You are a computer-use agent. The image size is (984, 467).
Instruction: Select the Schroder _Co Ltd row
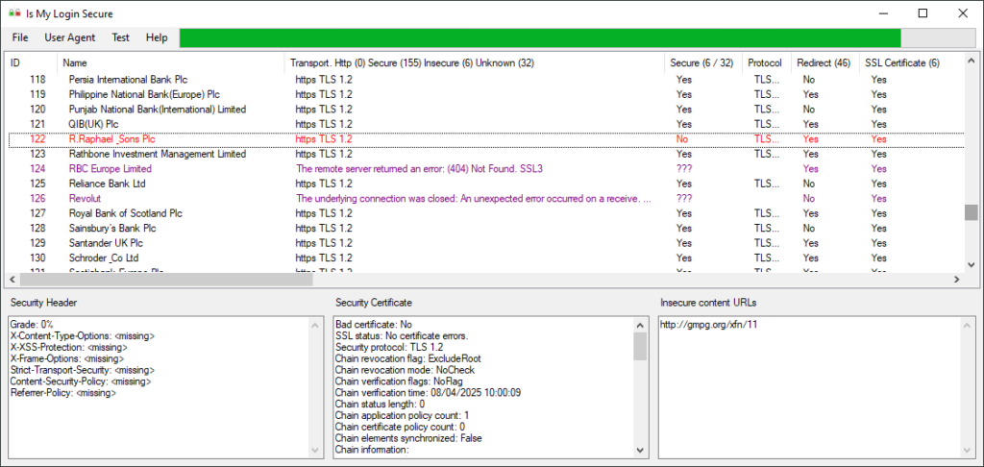pos(486,258)
